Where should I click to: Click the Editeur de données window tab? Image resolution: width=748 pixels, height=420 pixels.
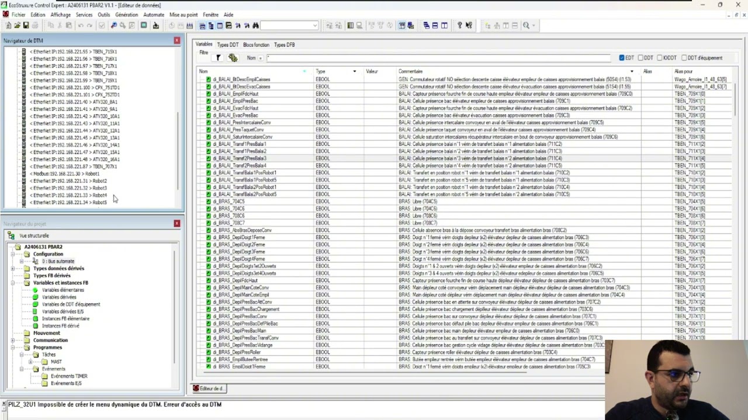(209, 388)
